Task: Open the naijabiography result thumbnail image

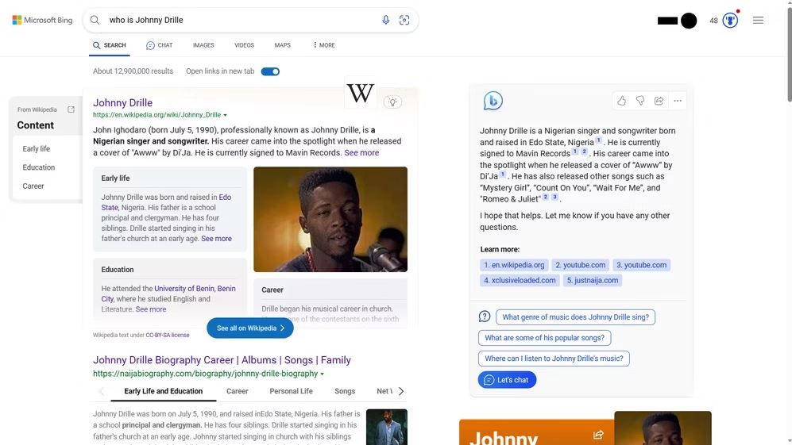Action: tap(386, 427)
